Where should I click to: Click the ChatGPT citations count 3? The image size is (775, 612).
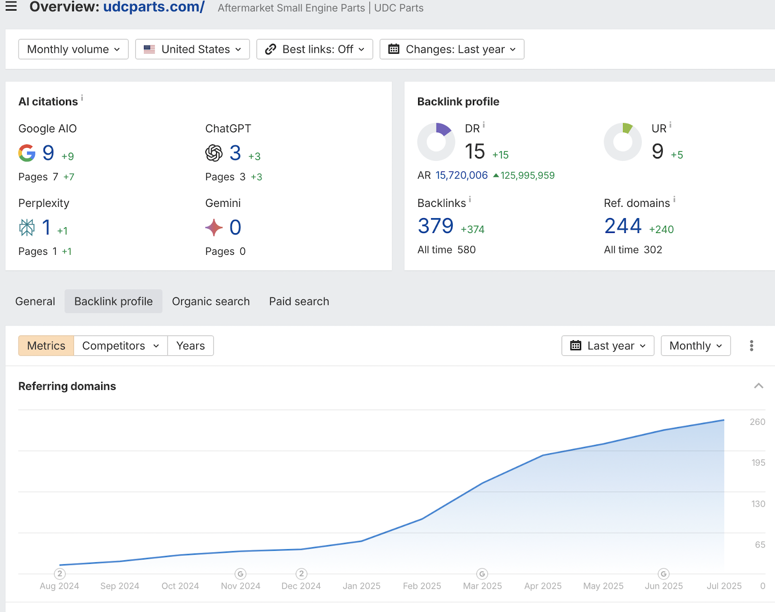(235, 153)
